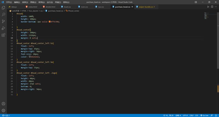Open the 终端(T) menu
This screenshot has width=219, height=117.
[x=58, y=2]
